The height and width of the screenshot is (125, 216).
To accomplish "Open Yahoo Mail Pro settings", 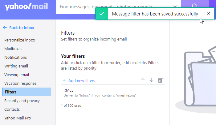I will pos(18,118).
